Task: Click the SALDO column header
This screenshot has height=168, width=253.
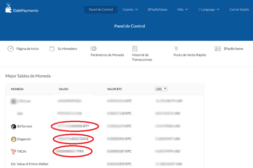Action: pyautogui.click(x=63, y=89)
